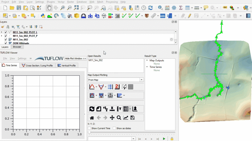Toggle visibility of DEM Hillshade layer
This screenshot has width=252, height=141.
[6, 43]
